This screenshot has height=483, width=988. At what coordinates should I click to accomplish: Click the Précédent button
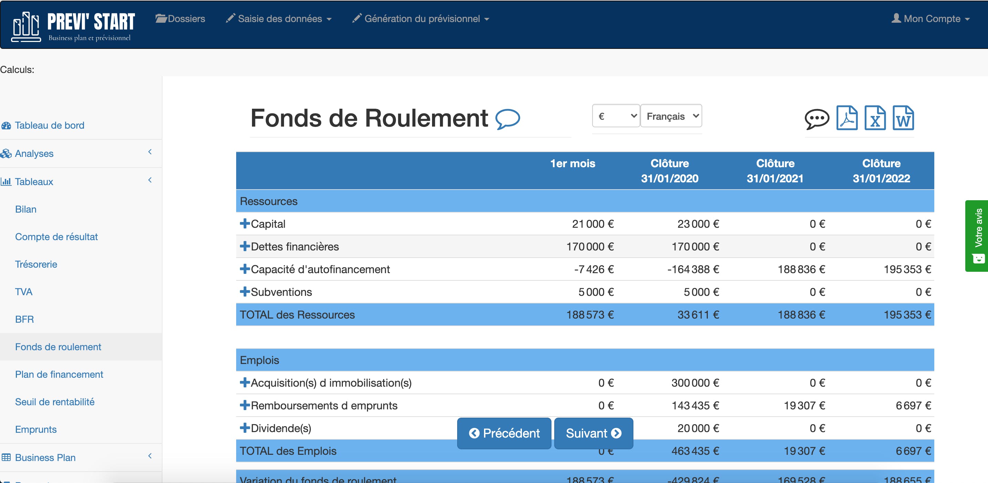click(x=504, y=433)
